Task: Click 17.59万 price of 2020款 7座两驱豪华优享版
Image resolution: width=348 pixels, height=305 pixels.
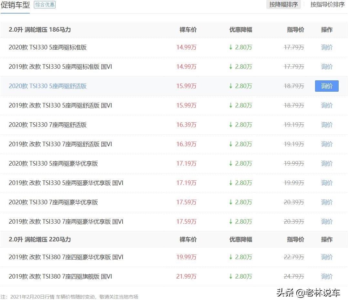Action: click(186, 202)
